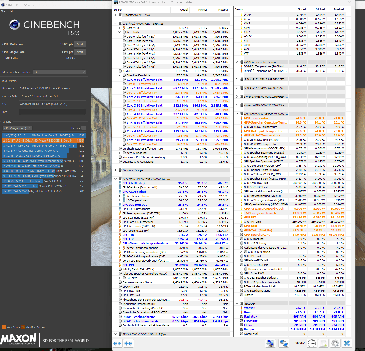Image resolution: width=365 pixels, height=351 pixels.
Task: Expand the L3 Takte row
Action: (120, 278)
